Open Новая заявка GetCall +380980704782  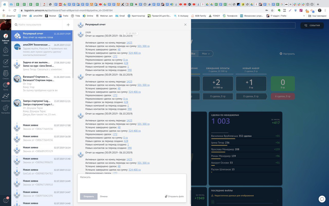pos(42,171)
